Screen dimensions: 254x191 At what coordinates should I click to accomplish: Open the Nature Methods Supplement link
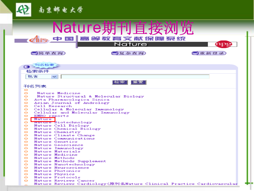(70, 161)
